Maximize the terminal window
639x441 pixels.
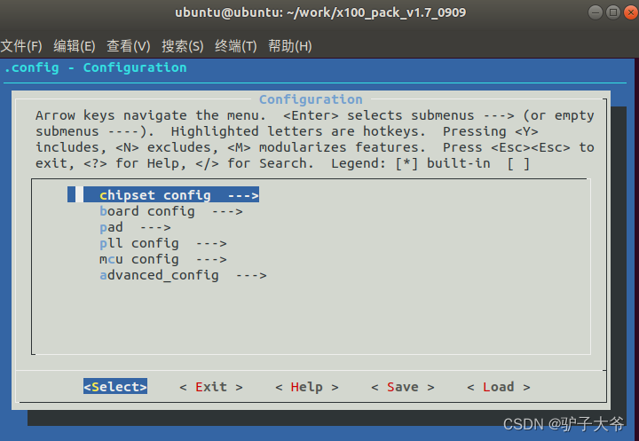coord(613,12)
